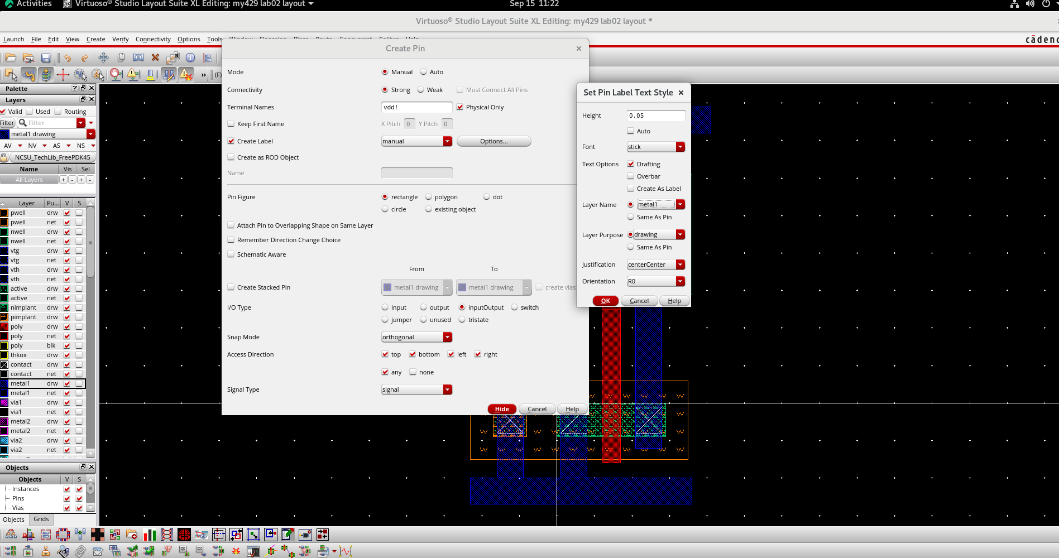The image size is (1059, 558).
Task: Open the Edit menu
Action: pos(53,39)
